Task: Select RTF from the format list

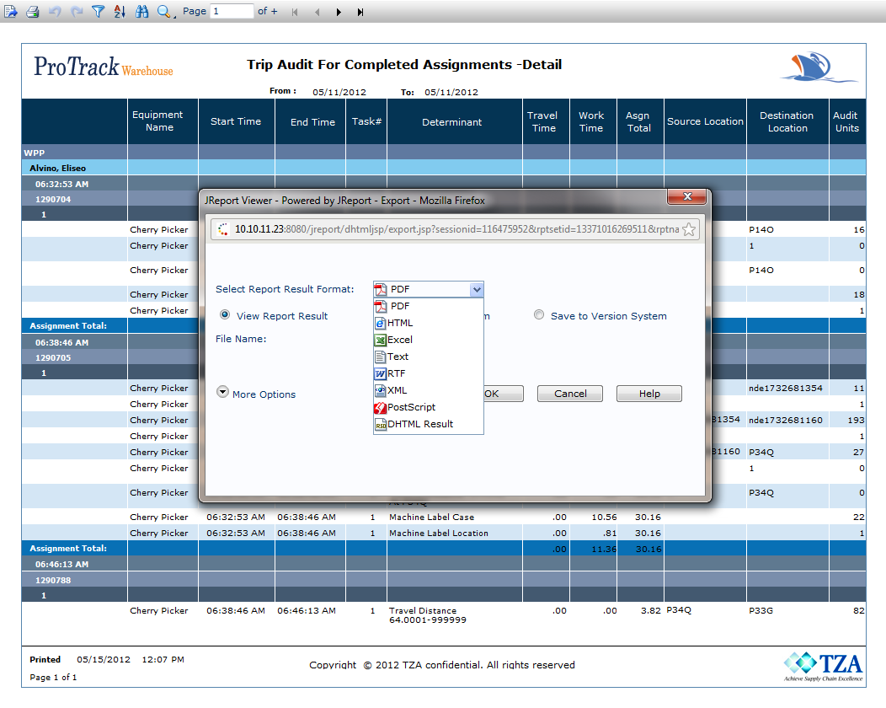Action: [429, 373]
